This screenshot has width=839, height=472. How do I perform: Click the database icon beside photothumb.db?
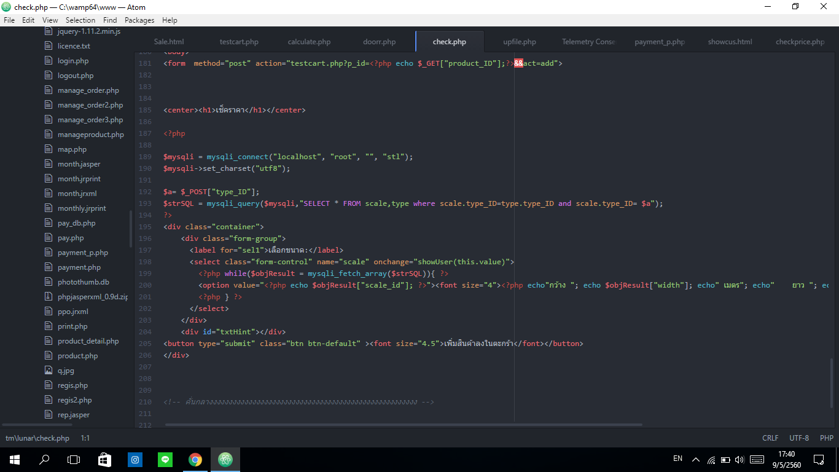click(49, 282)
